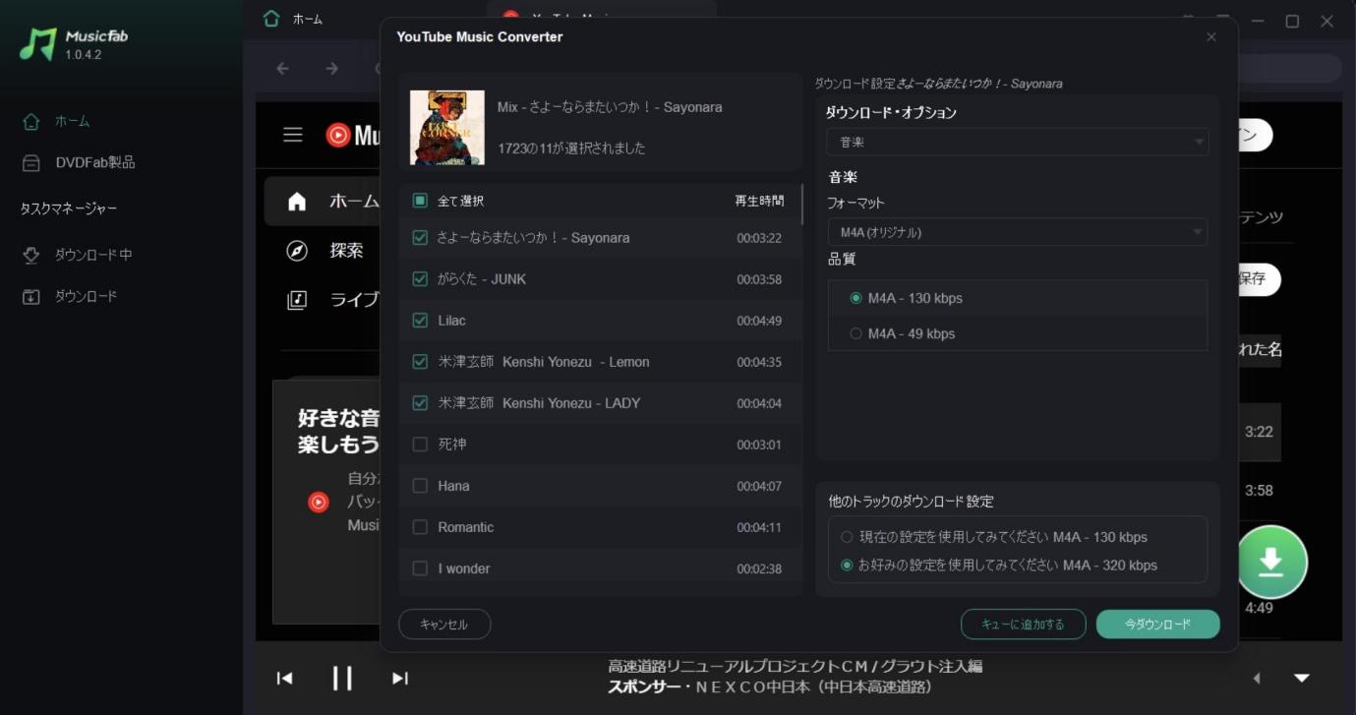Click the 再生時間 column header
This screenshot has height=715, width=1356.
pyautogui.click(x=759, y=201)
